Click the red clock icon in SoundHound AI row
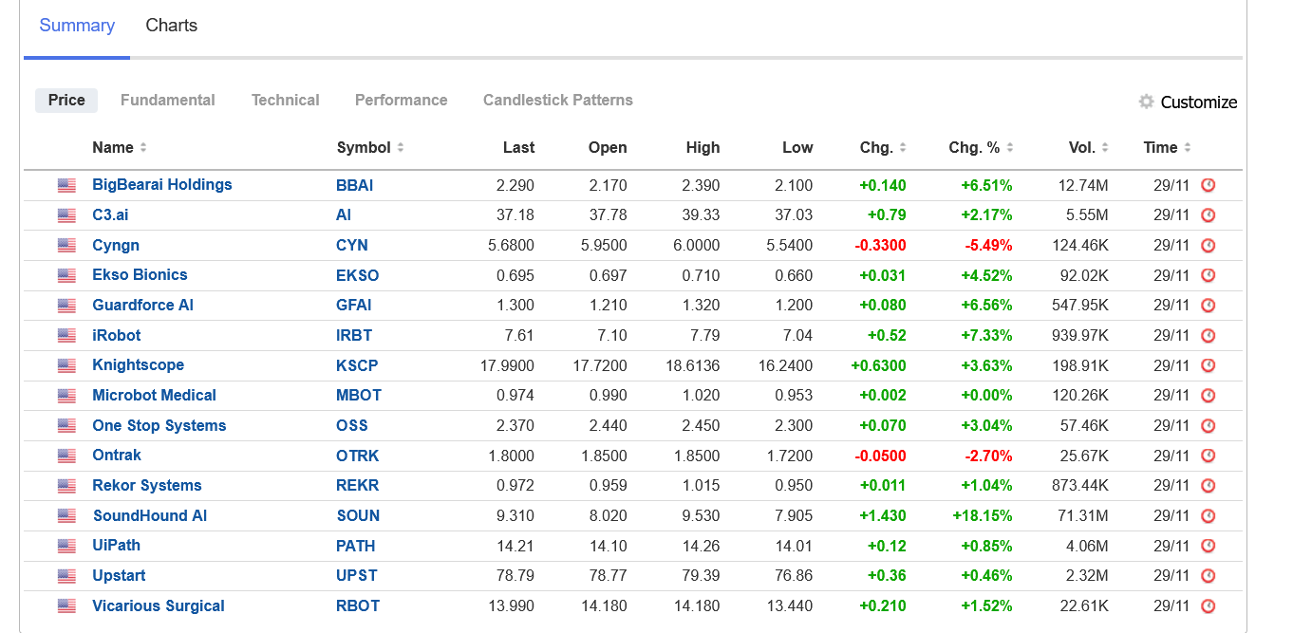 coord(1209,516)
